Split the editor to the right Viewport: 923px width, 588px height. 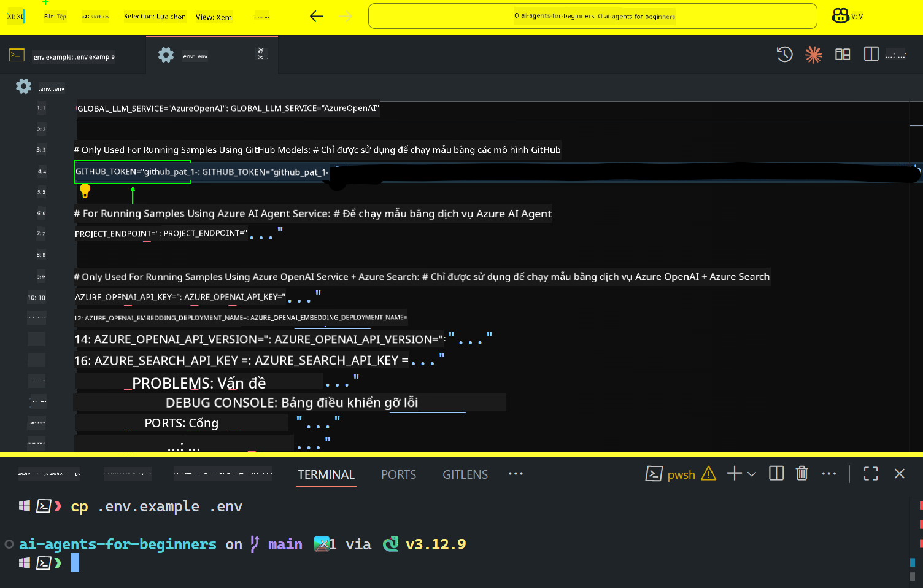tap(871, 55)
